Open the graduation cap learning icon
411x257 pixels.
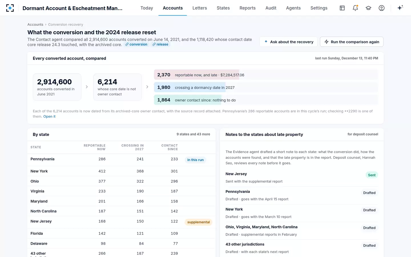[x=368, y=8]
